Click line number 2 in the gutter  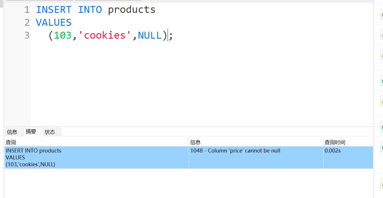tap(27, 23)
